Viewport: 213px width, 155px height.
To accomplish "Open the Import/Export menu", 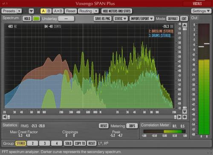I will click(x=142, y=19).
